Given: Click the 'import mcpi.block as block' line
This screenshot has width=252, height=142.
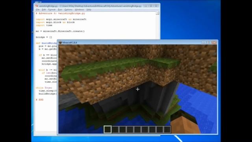Looking at the screenshot, I should (55, 22).
